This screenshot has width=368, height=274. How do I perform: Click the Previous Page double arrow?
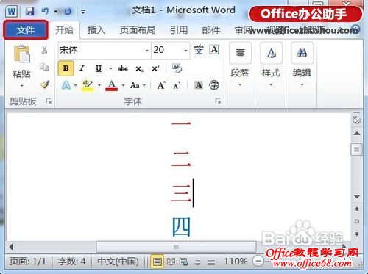(357, 209)
